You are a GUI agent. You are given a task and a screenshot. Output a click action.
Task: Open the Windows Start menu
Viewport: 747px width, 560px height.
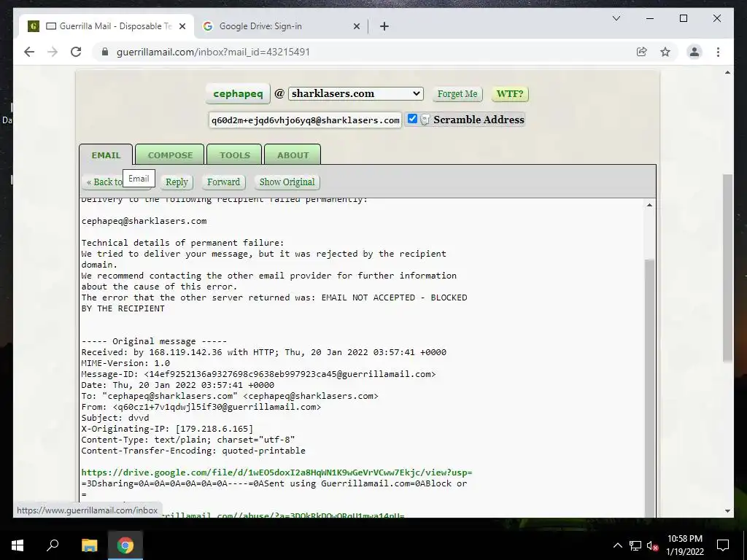tap(18, 545)
